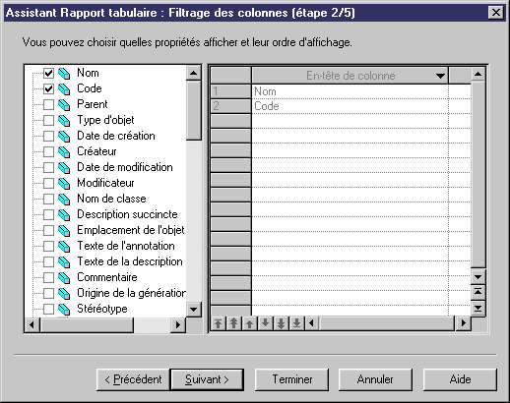Uncheck the Code property checkbox

(48, 88)
